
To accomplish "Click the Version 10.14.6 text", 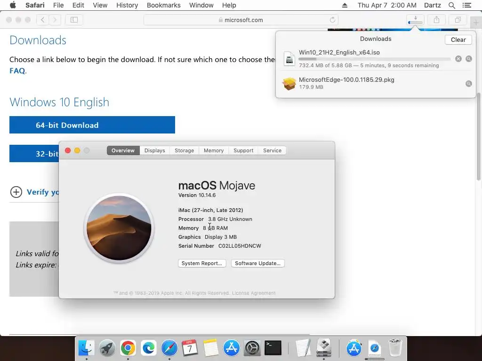I will [197, 195].
